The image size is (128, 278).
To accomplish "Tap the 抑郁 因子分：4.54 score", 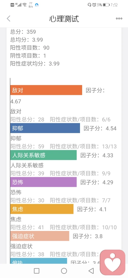I will point(100,128).
